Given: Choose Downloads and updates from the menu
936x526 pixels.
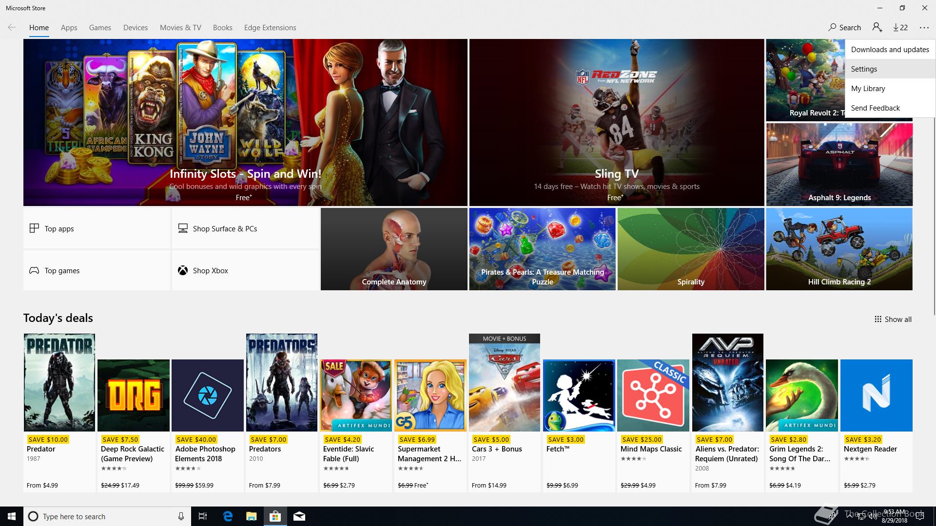Looking at the screenshot, I should click(x=890, y=49).
